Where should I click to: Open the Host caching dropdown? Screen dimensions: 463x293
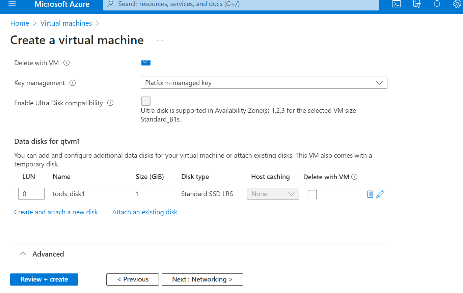coord(273,194)
